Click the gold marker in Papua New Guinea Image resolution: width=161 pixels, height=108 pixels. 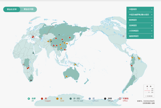click(75, 64)
